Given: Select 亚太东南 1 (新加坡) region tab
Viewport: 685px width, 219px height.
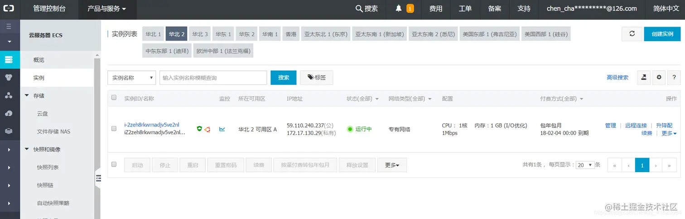Looking at the screenshot, I should tap(379, 34).
